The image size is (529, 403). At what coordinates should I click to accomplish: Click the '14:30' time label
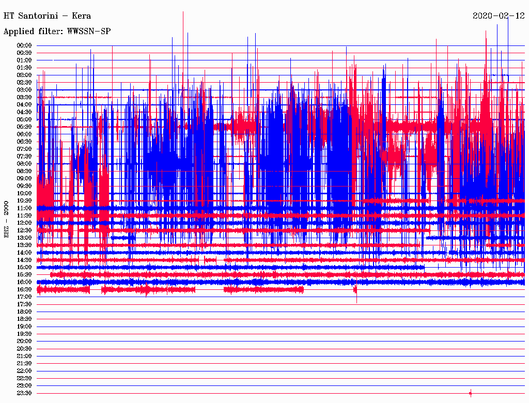pyautogui.click(x=24, y=260)
